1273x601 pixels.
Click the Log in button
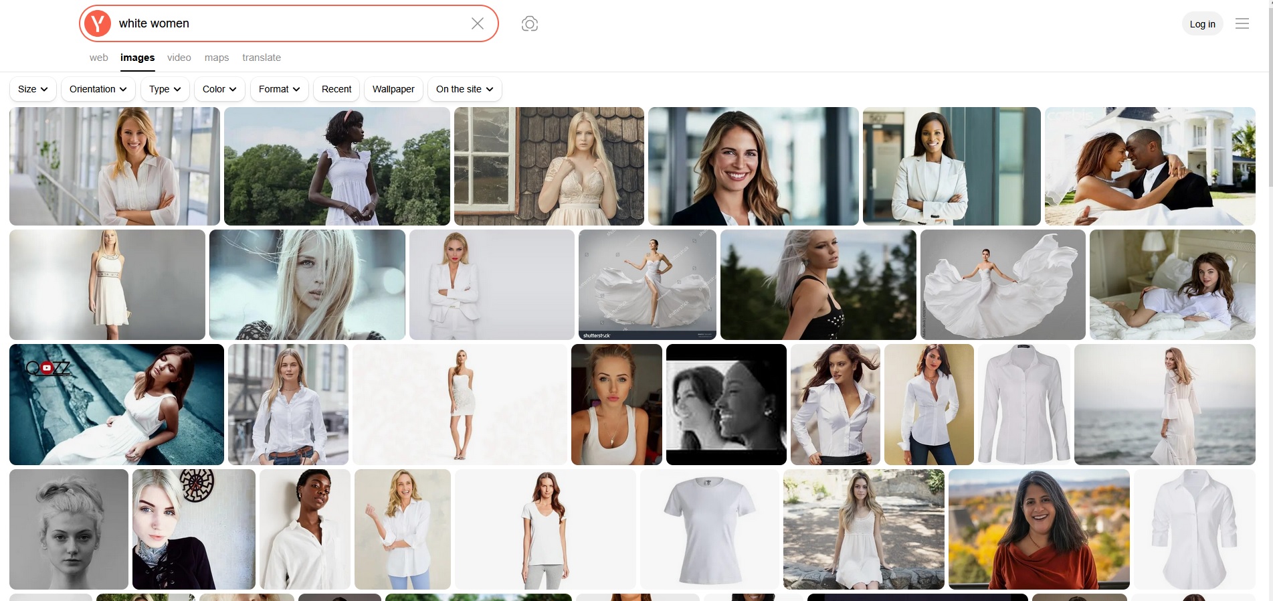1202,24
